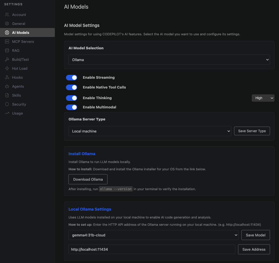Click the Local Ollama Settings heading
This screenshot has width=279, height=263.
point(90,209)
